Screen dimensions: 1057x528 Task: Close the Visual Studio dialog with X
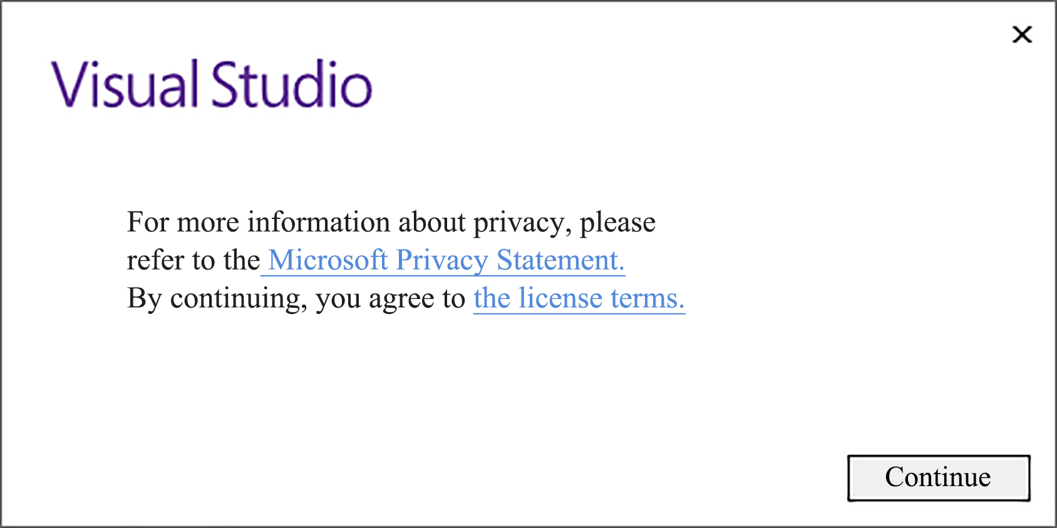pos(1022,34)
